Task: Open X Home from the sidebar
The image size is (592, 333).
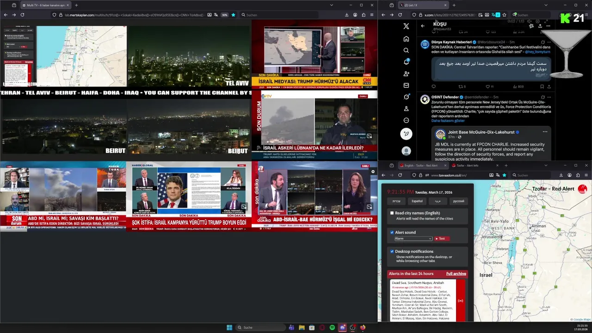Action: pos(406,39)
